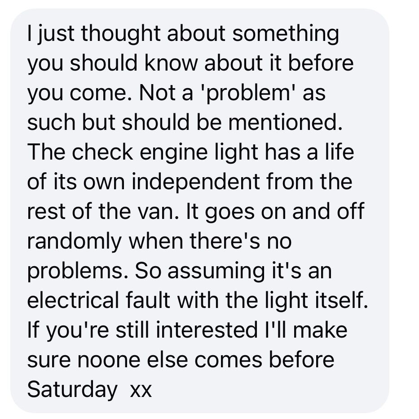419x419 pixels.
Task: Click the word 'comes' near the bottom
Action: pos(228,360)
